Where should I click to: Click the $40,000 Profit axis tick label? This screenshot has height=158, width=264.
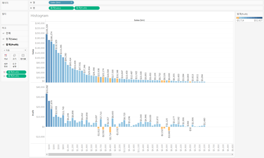(41, 87)
